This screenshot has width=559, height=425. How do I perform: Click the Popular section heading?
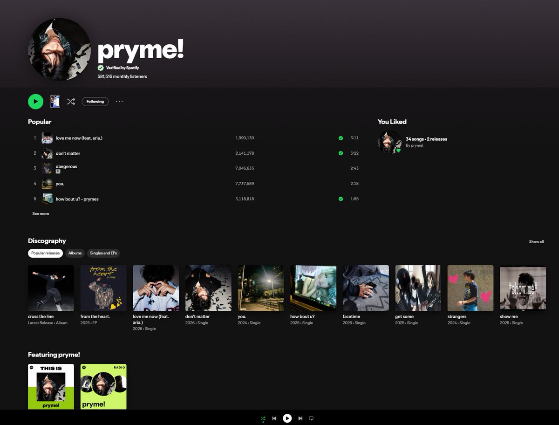[40, 122]
